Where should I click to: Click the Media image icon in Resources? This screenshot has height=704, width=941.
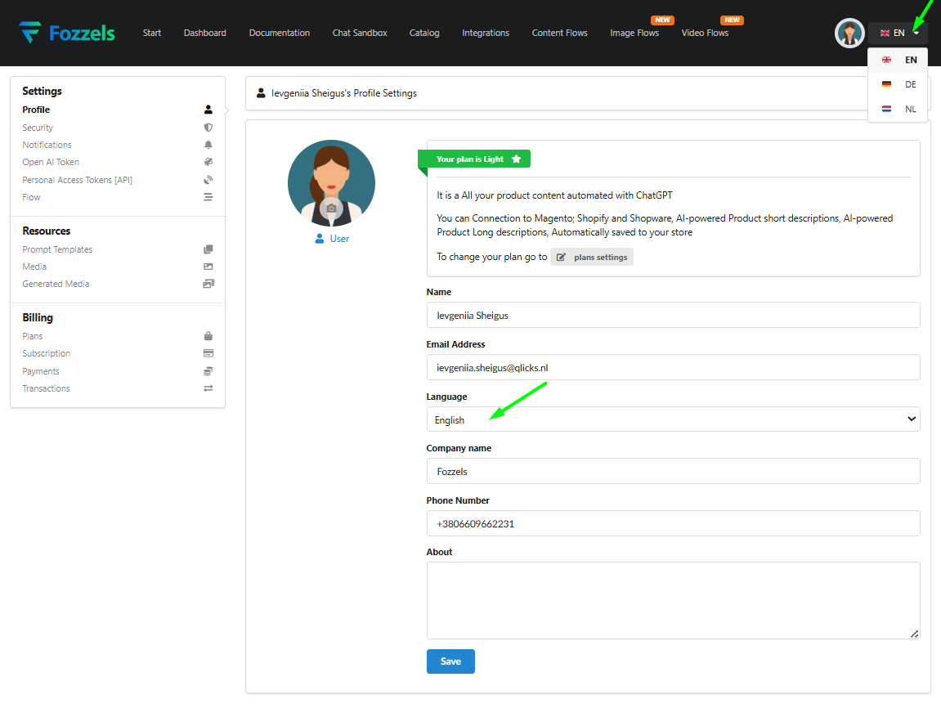208,266
